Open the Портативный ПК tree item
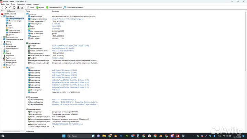Image resolution: width=247 pixels, height=139 pixels. pos(14,32)
